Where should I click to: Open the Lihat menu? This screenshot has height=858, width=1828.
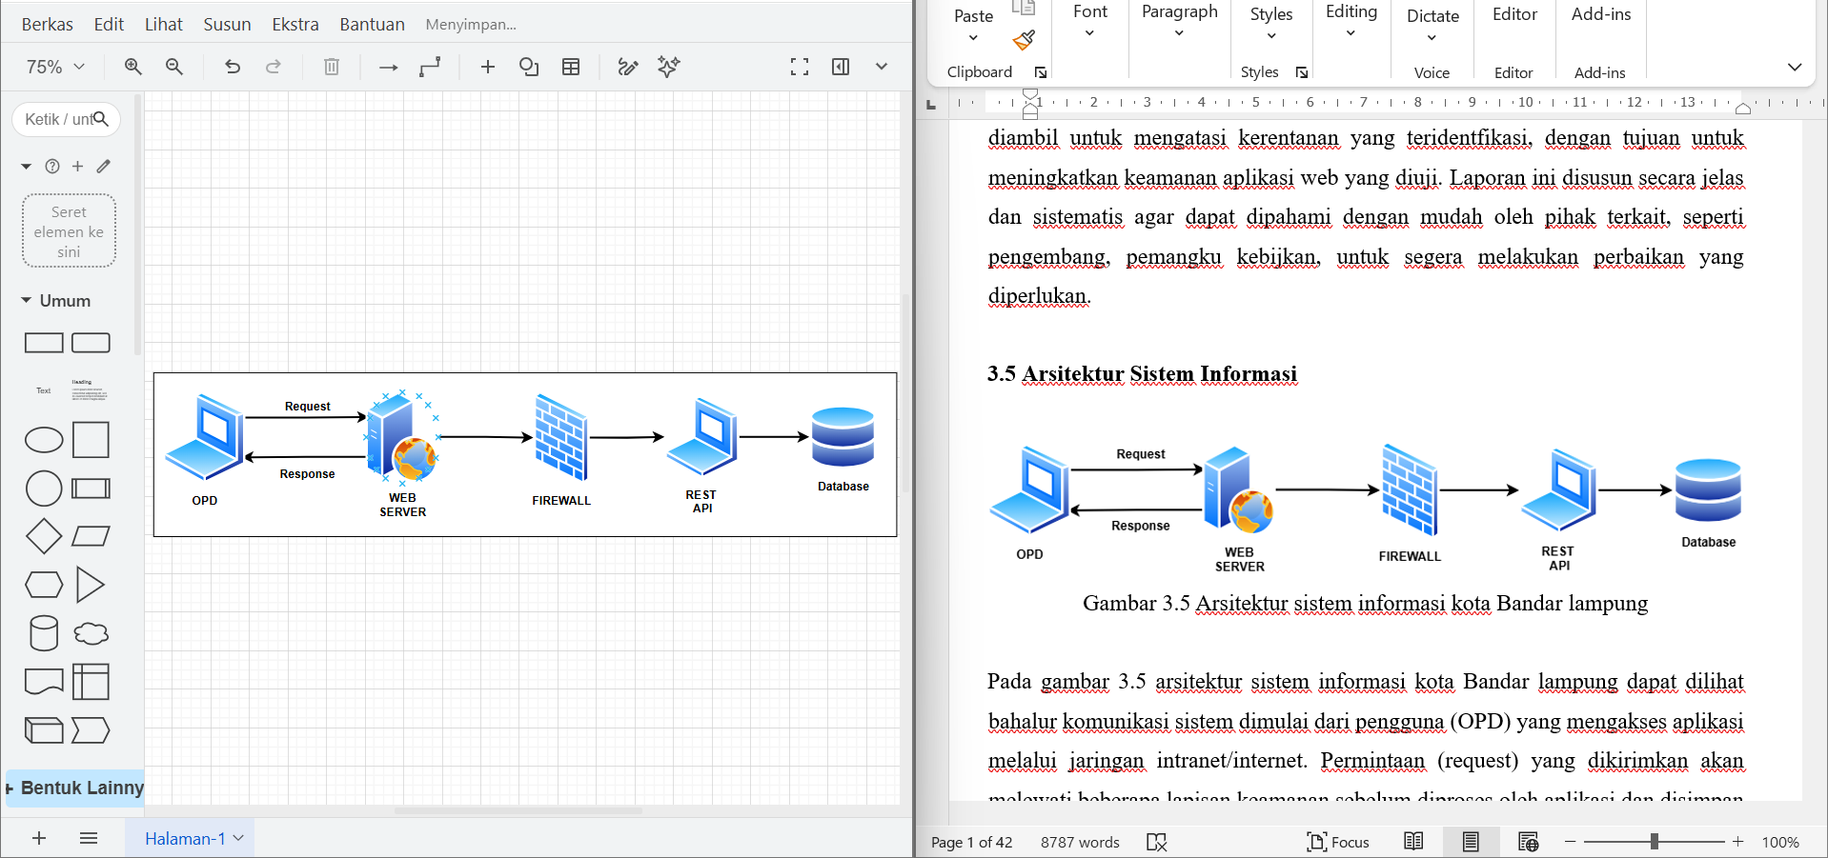click(164, 24)
